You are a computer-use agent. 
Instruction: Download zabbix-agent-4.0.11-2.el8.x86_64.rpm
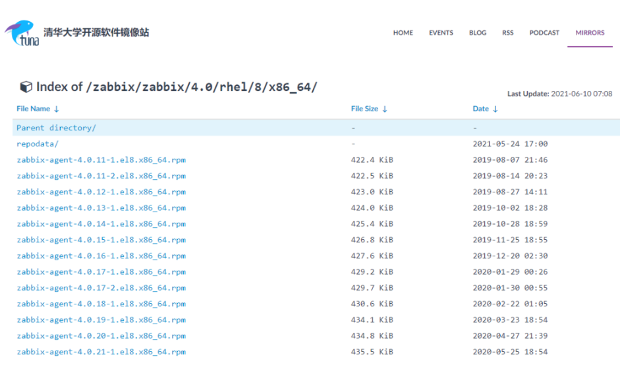pyautogui.click(x=101, y=176)
